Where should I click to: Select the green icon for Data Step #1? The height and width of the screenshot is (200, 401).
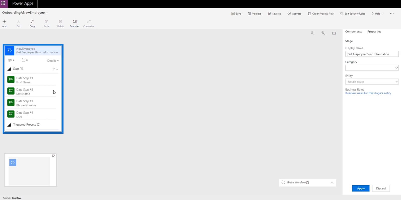tap(11, 79)
